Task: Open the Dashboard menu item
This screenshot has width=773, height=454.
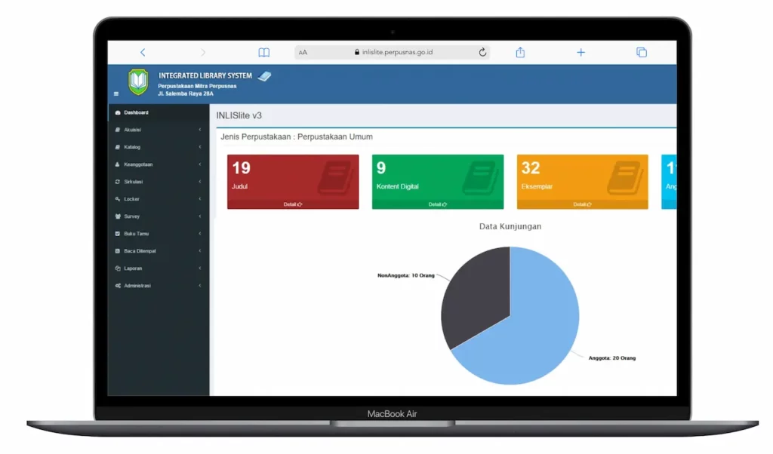Action: [136, 112]
